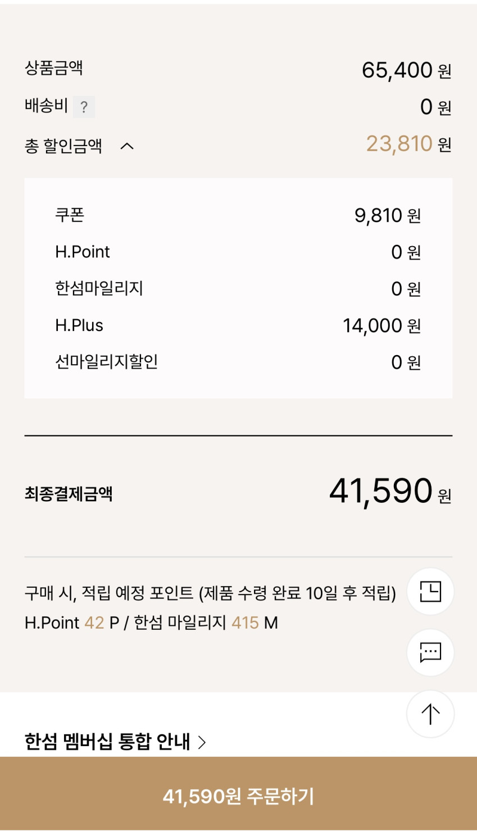Open the recently viewed clock icon

(430, 592)
